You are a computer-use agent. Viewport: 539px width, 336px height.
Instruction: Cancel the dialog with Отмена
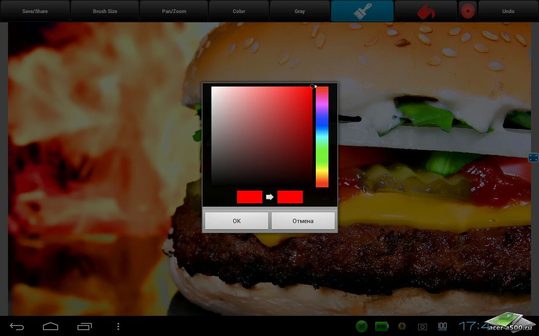point(303,220)
